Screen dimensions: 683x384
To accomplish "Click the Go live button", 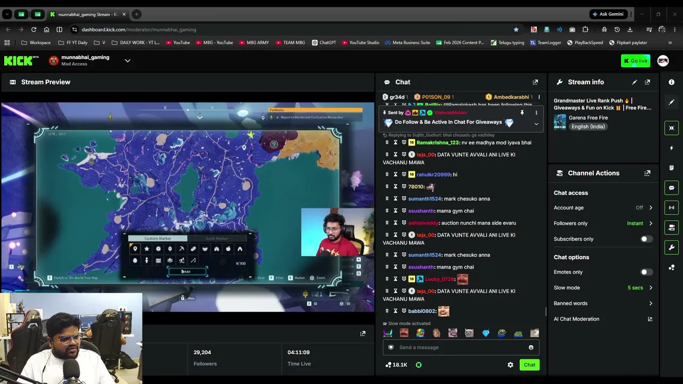I will [636, 61].
